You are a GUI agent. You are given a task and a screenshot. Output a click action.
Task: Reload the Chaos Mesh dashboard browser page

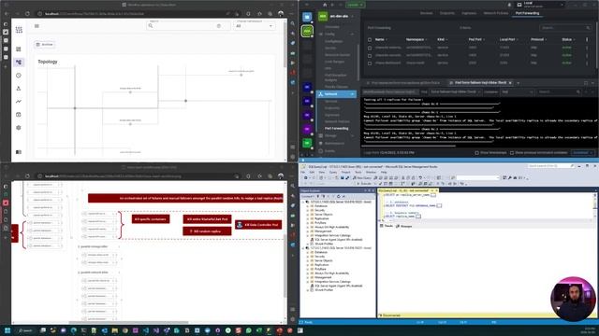(27, 14)
